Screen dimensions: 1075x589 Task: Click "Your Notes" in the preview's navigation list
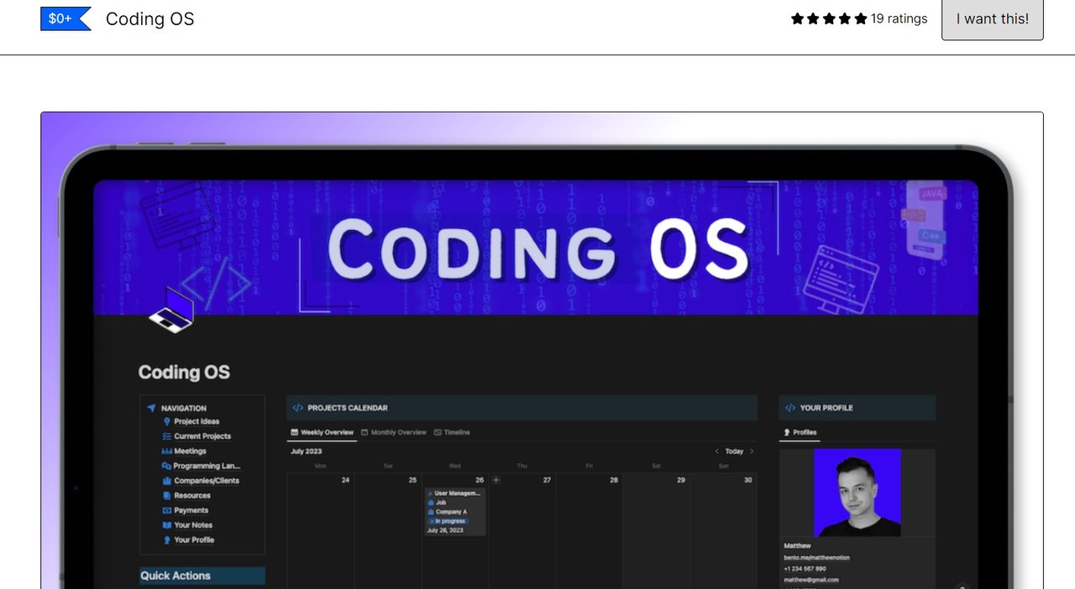pyautogui.click(x=193, y=525)
